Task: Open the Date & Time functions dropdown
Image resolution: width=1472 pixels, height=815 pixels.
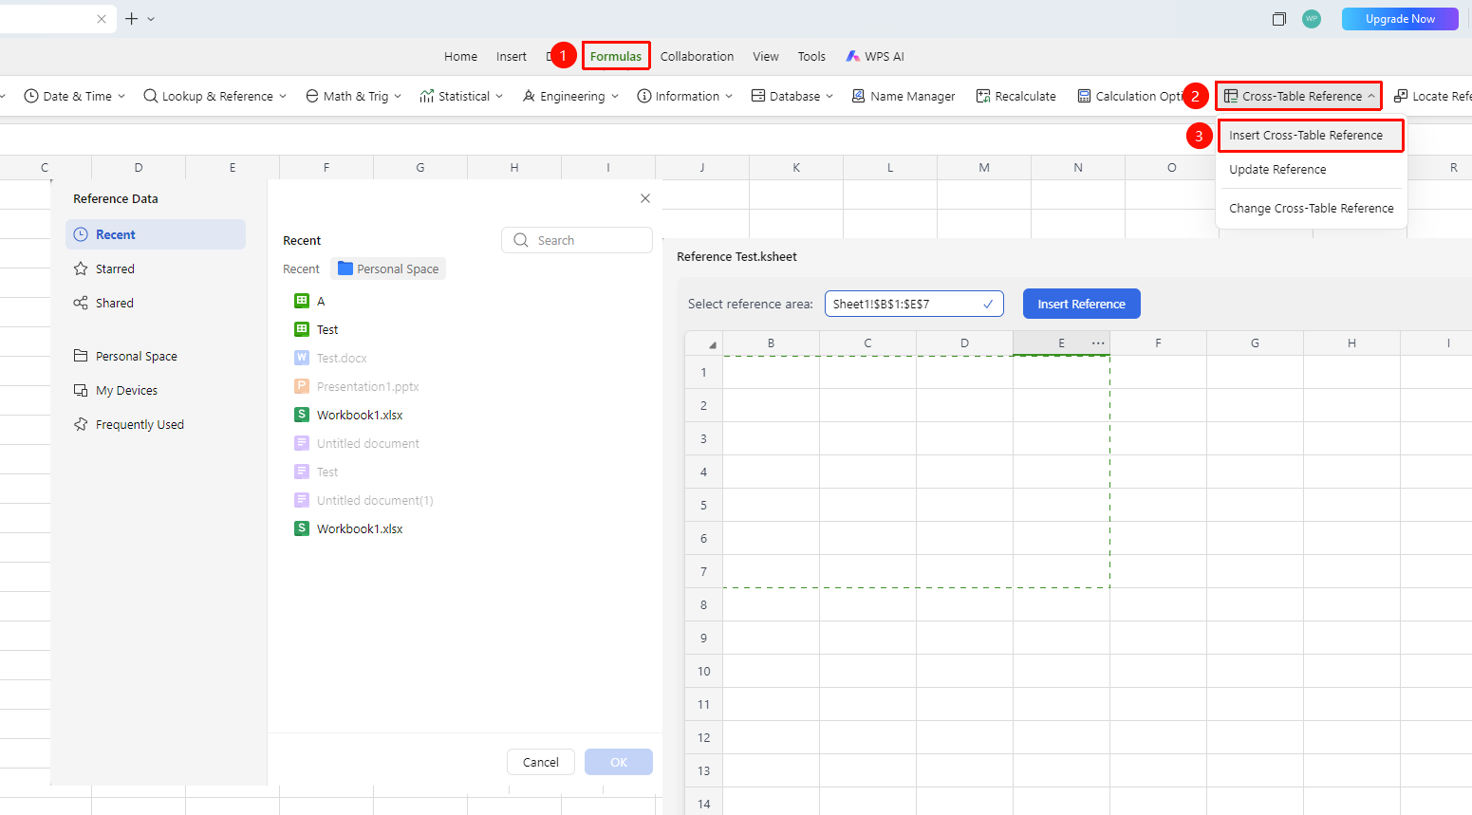Action: (74, 96)
